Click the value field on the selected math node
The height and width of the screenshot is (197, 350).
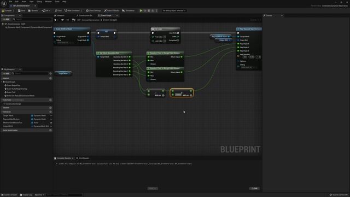tap(178, 95)
